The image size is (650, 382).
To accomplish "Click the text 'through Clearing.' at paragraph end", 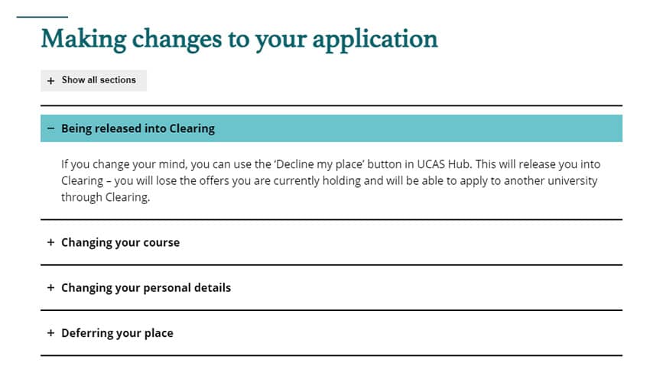I will [106, 197].
